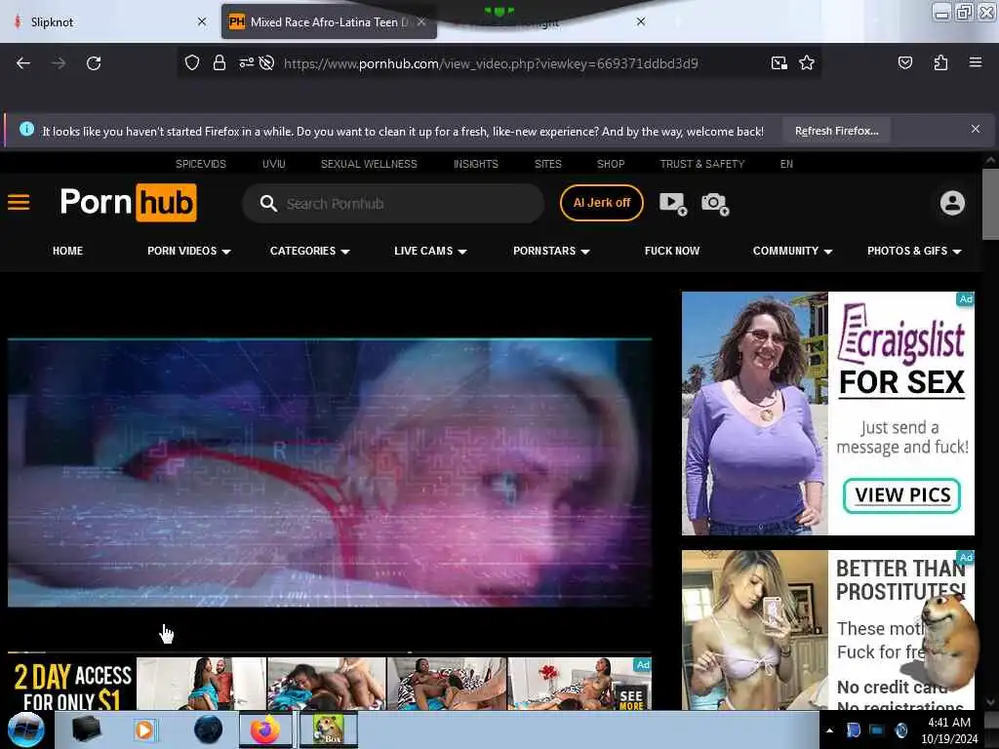Click the Ad badge on craigslist ad
This screenshot has width=999, height=749.
coord(966,298)
